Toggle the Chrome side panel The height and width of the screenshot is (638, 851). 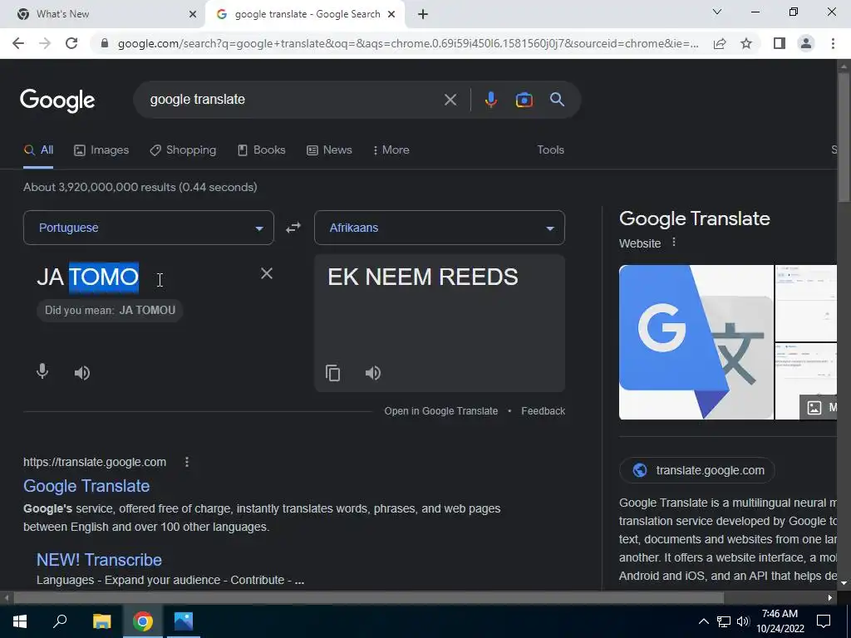point(780,43)
